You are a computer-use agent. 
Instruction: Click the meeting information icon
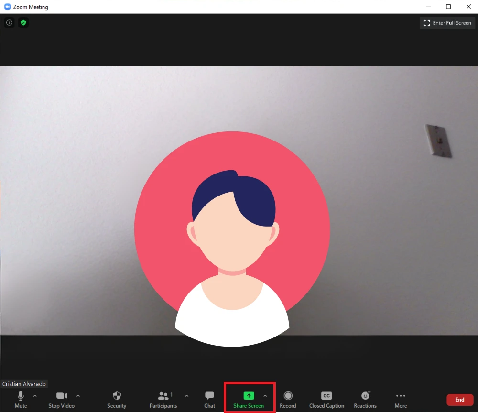[9, 22]
